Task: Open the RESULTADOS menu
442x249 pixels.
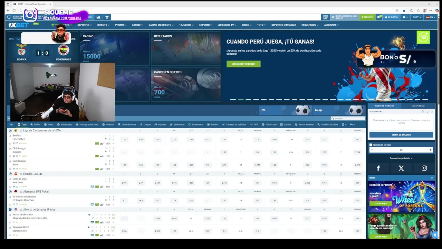Action: tap(310, 25)
